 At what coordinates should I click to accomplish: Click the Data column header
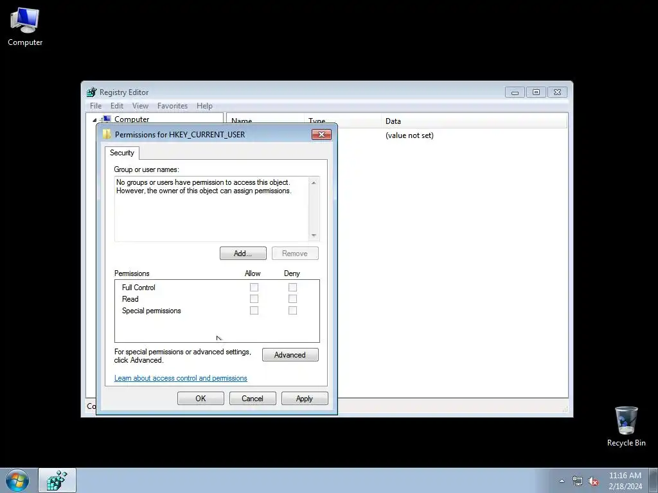474,121
